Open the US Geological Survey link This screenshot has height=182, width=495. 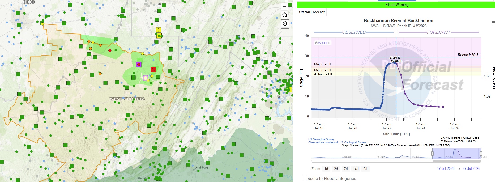[x=321, y=139]
